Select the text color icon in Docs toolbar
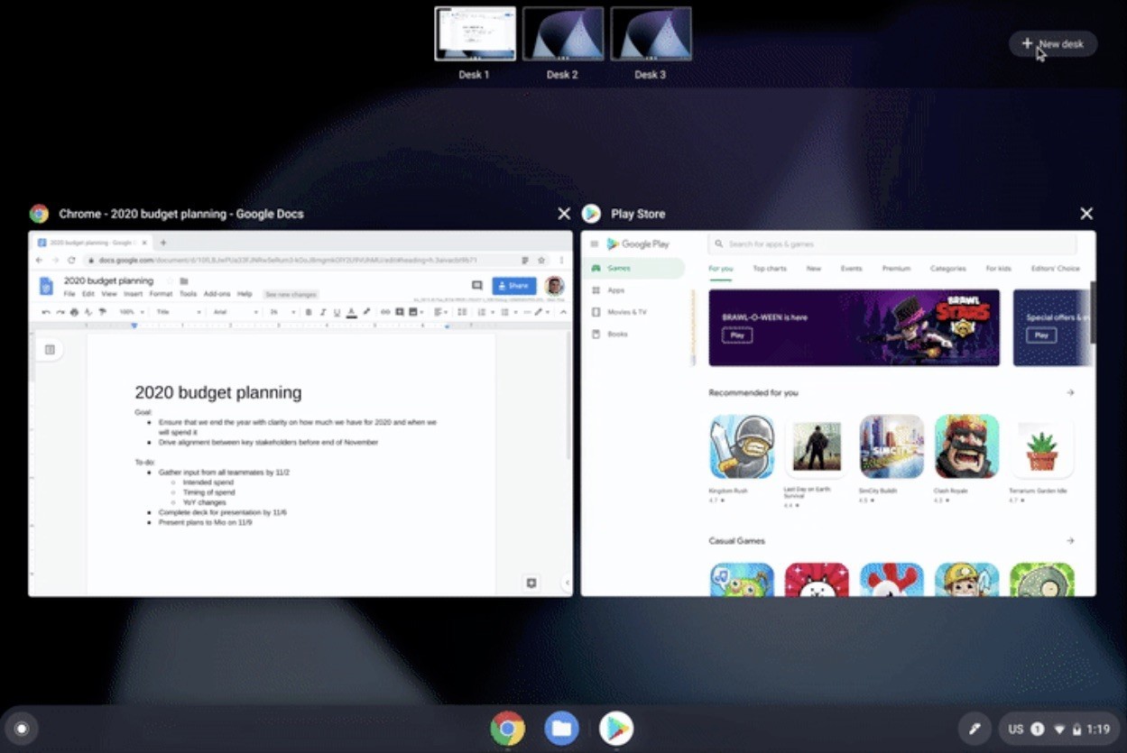The image size is (1127, 753). point(351,314)
